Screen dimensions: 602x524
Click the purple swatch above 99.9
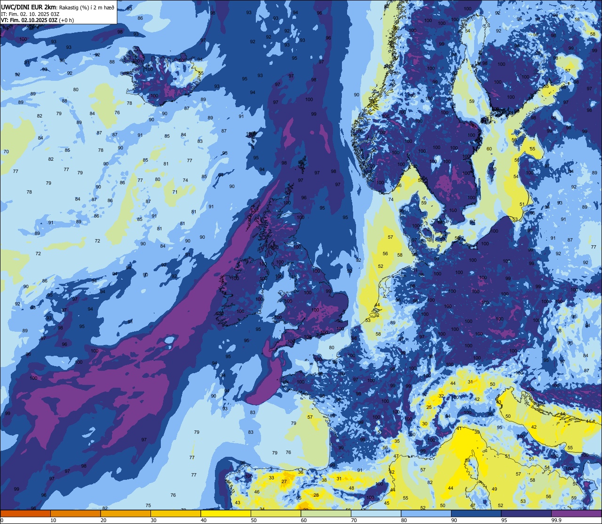pyautogui.click(x=576, y=513)
